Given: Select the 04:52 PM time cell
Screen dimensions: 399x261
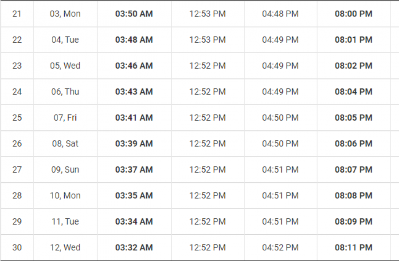Looking at the screenshot, I should (281, 248).
